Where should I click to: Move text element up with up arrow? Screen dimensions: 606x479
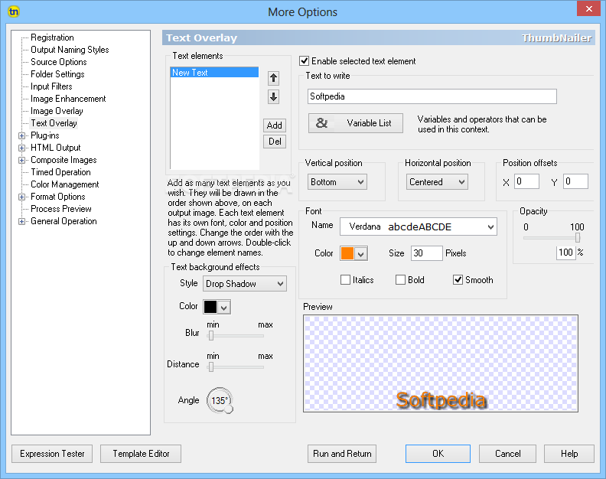click(x=274, y=78)
